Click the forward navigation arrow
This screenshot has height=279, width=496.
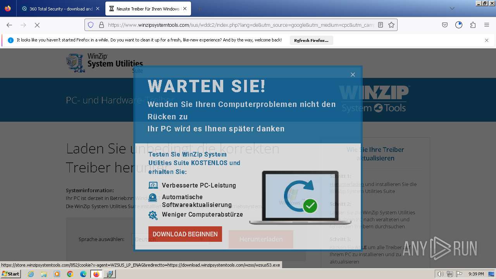point(23,25)
